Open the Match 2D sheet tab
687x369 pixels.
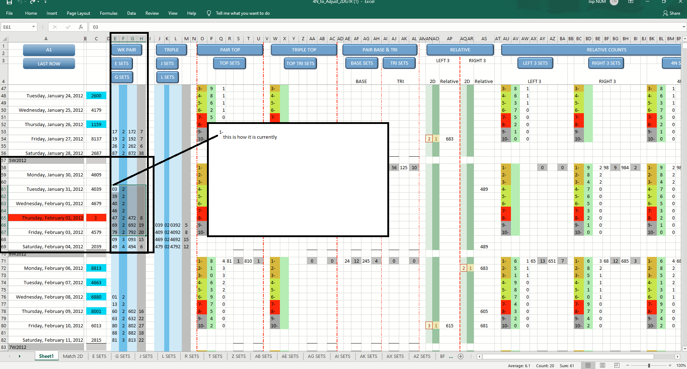[73, 356]
